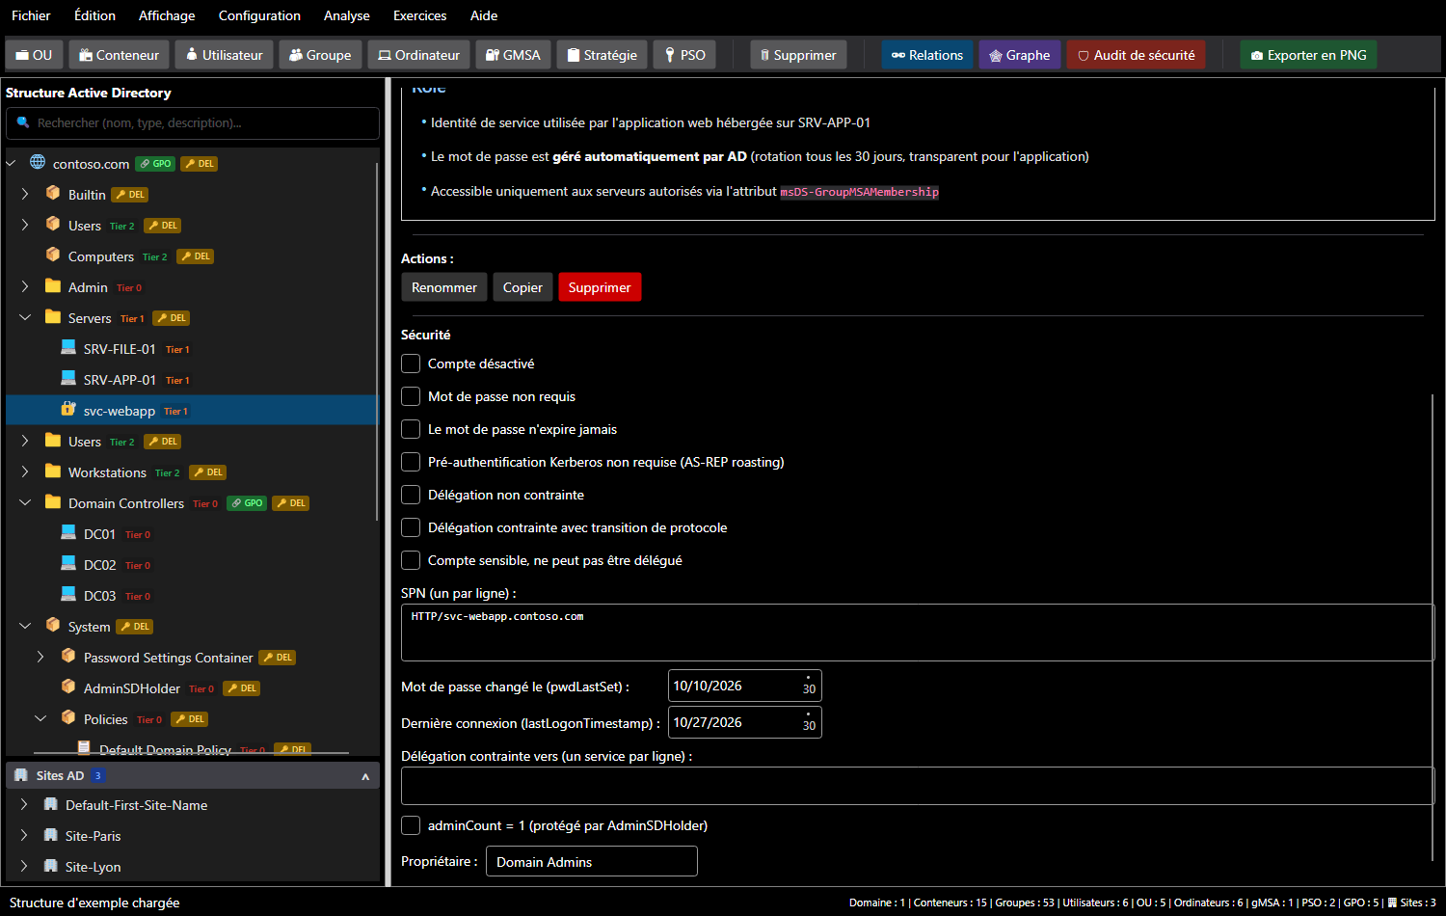Open the Analyse menu
Image resolution: width=1446 pixels, height=916 pixels.
[x=347, y=15]
